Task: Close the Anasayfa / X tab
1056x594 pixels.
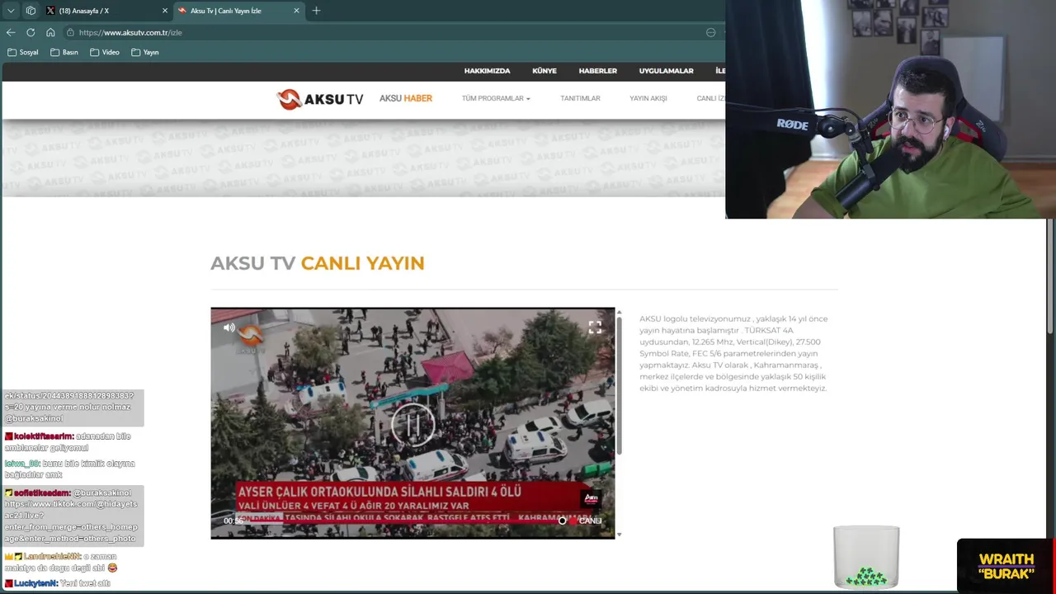Action: [x=164, y=11]
